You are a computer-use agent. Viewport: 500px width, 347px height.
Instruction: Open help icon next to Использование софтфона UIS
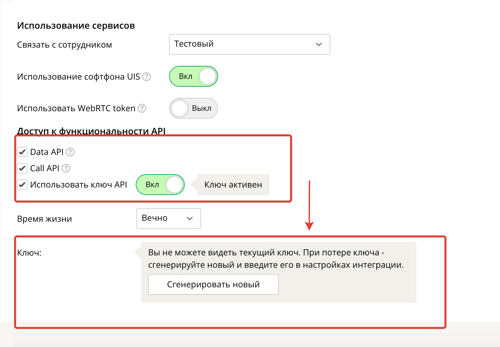[147, 77]
